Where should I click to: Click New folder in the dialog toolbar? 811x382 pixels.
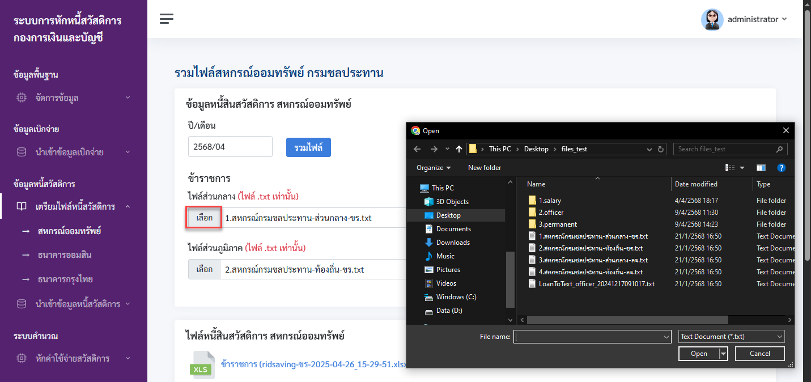pos(485,168)
